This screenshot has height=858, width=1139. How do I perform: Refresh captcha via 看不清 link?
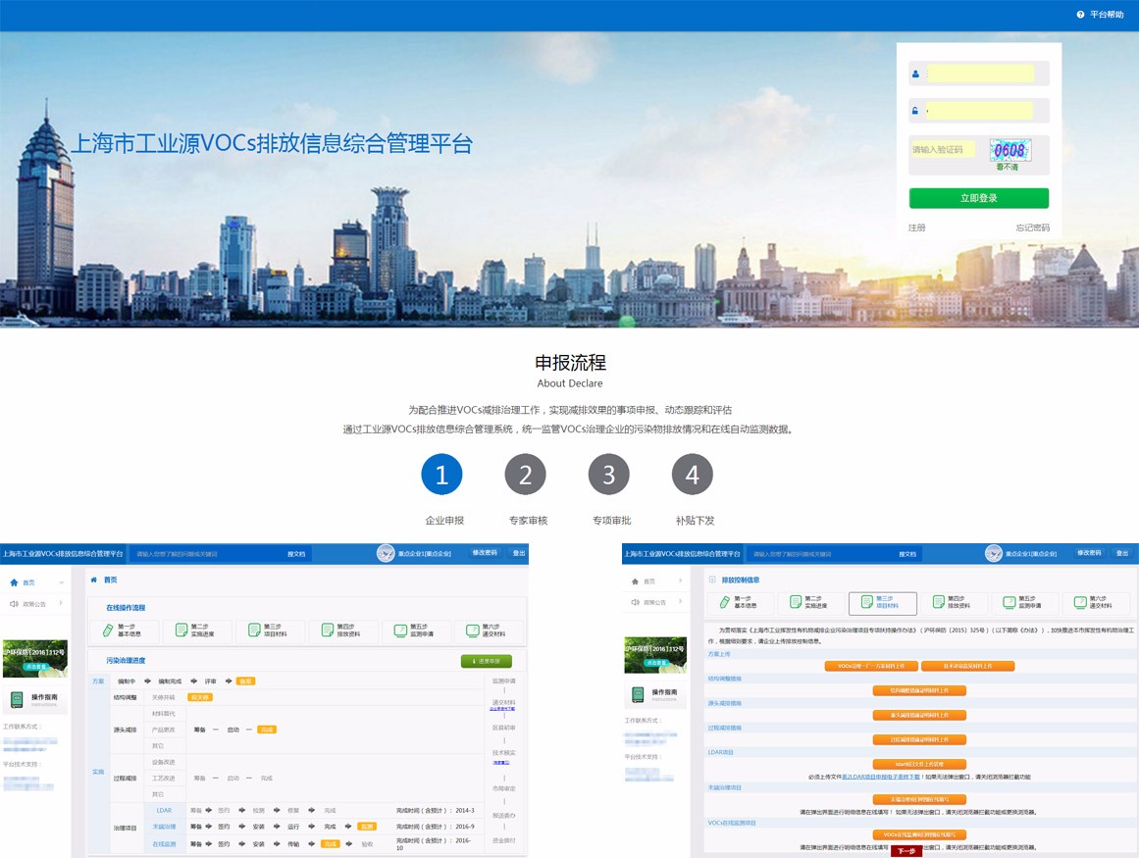pyautogui.click(x=1008, y=168)
